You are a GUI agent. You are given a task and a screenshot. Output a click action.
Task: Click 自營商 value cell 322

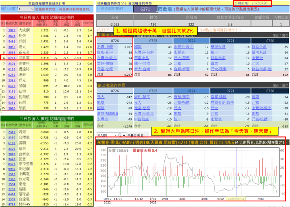click(x=191, y=24)
